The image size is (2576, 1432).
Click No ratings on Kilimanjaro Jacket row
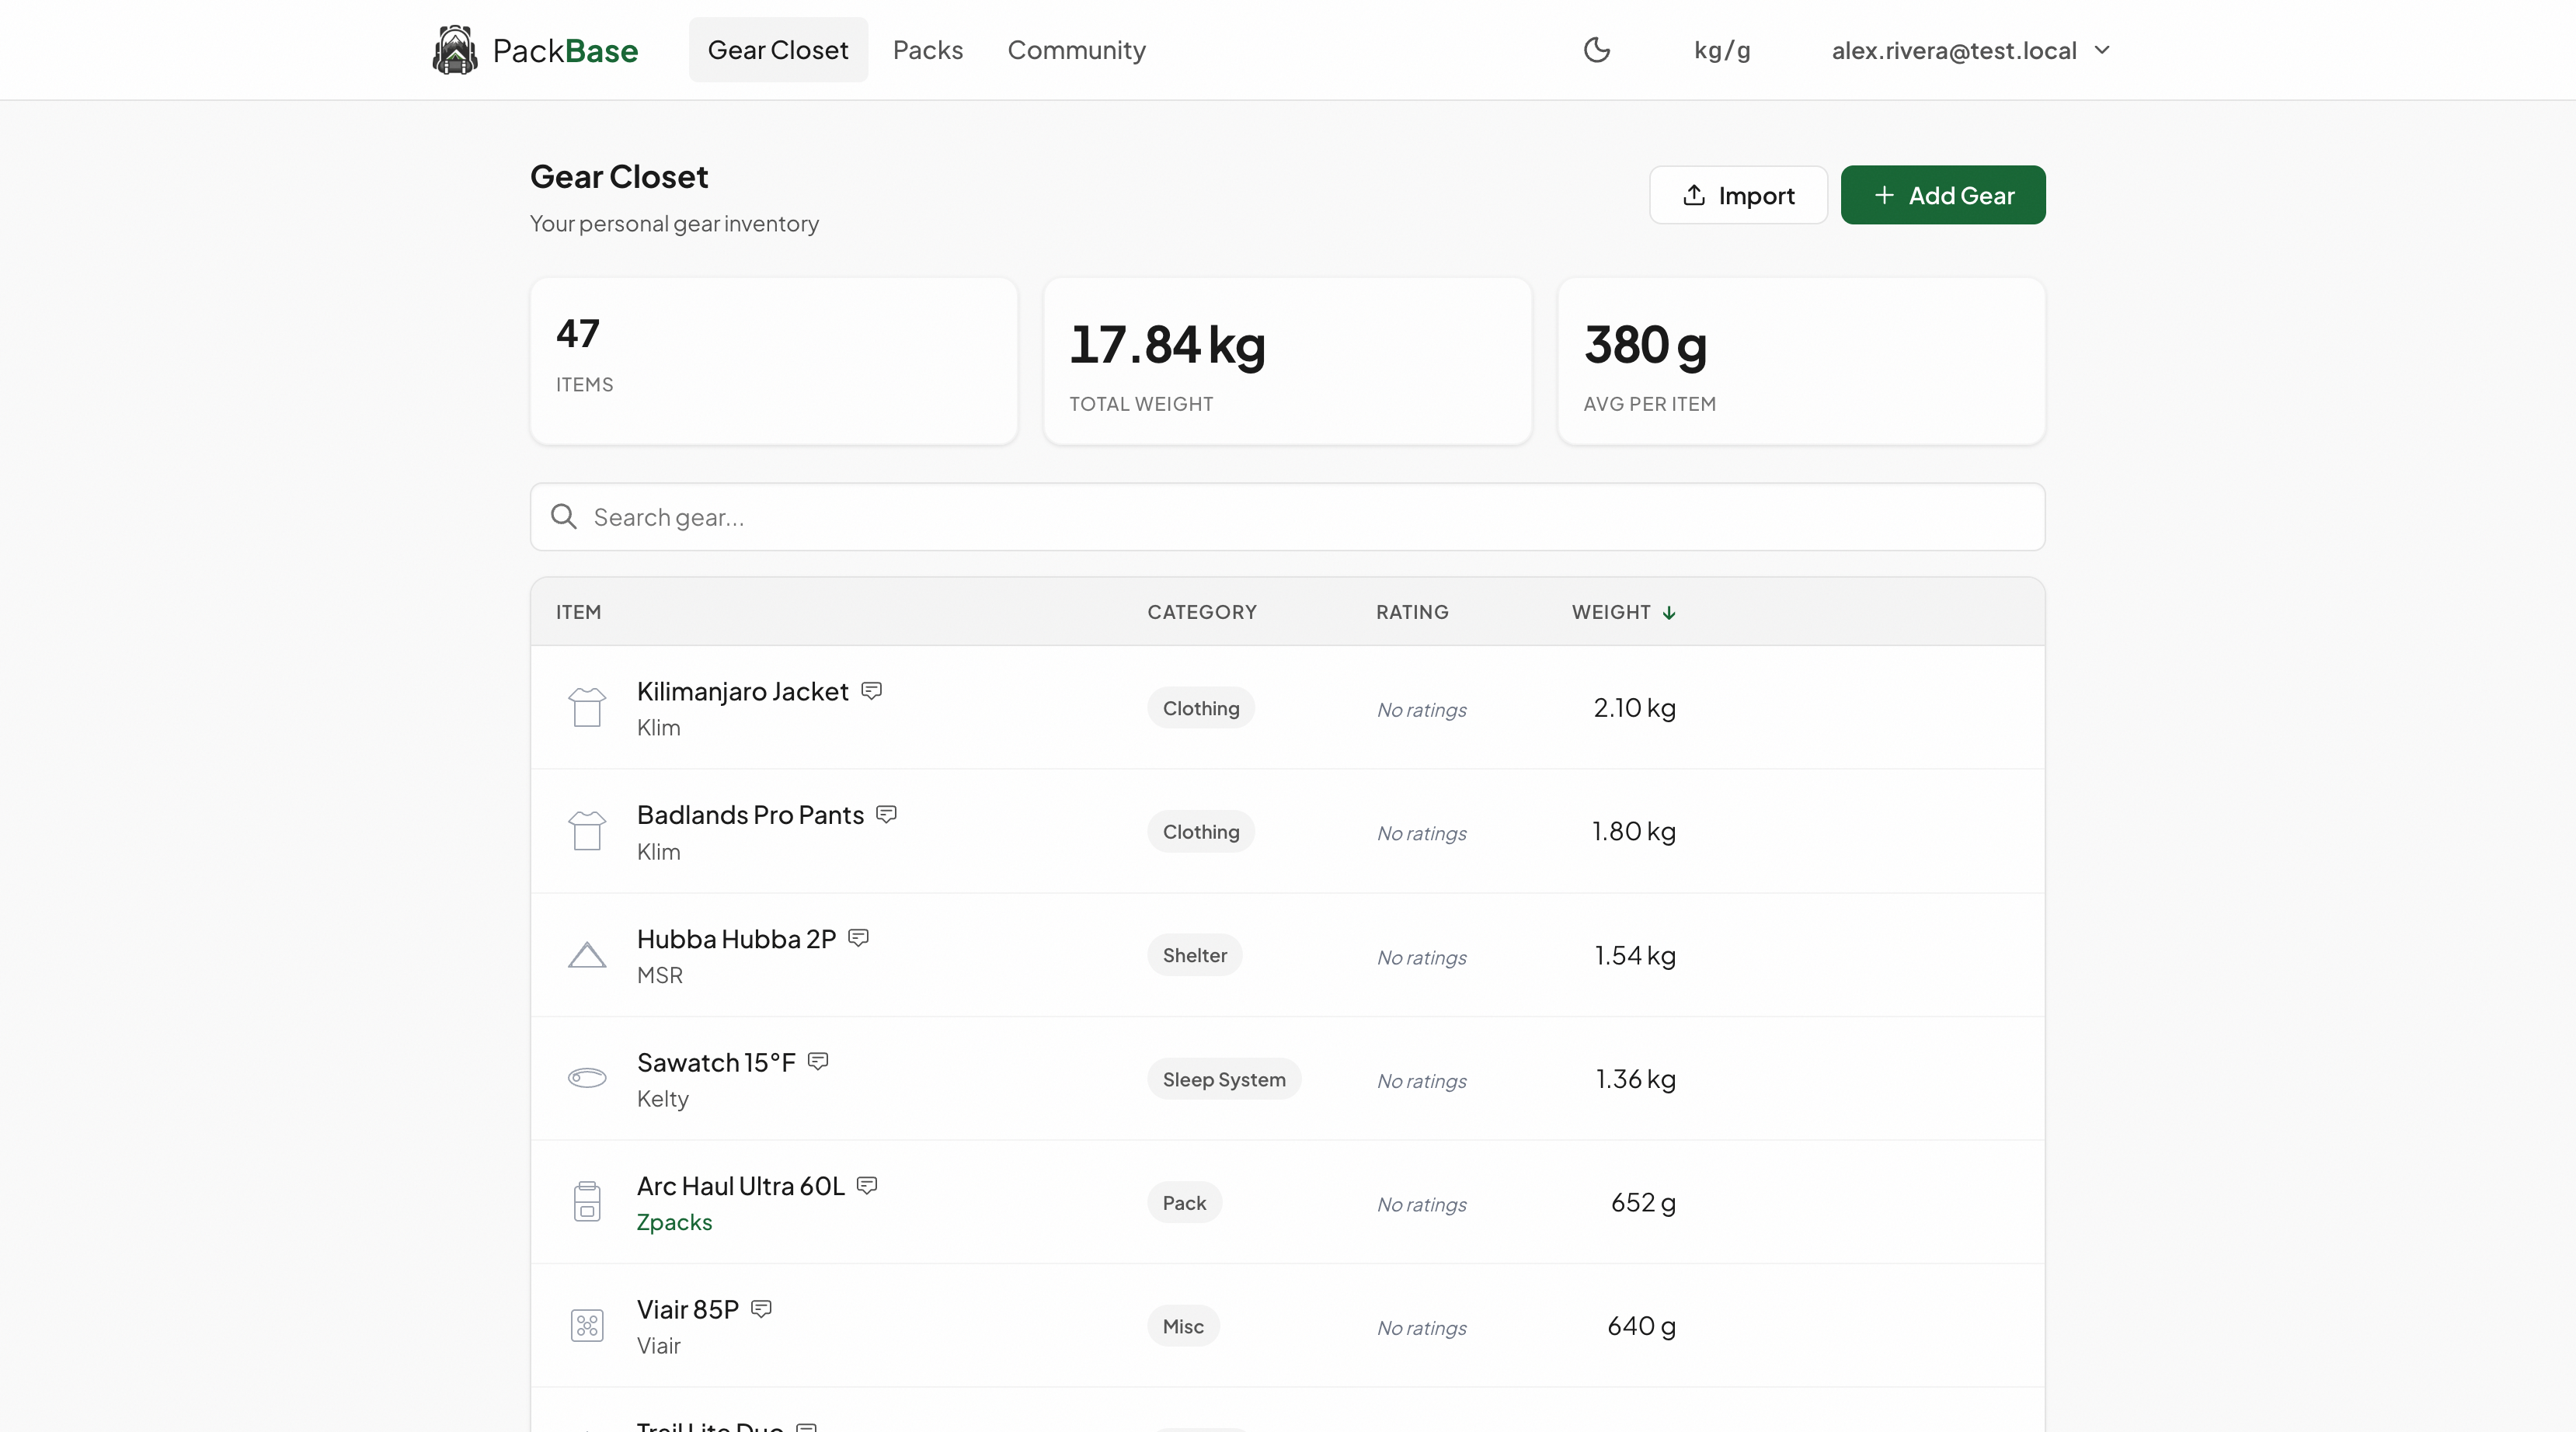[x=1421, y=710]
